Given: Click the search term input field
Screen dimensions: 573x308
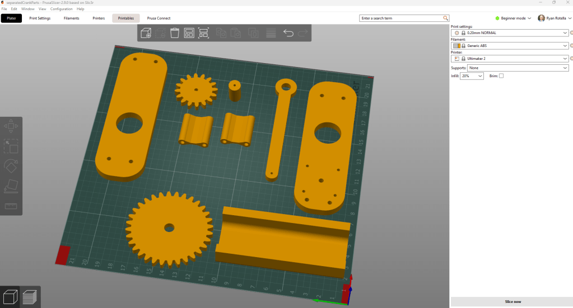Looking at the screenshot, I should pyautogui.click(x=401, y=18).
